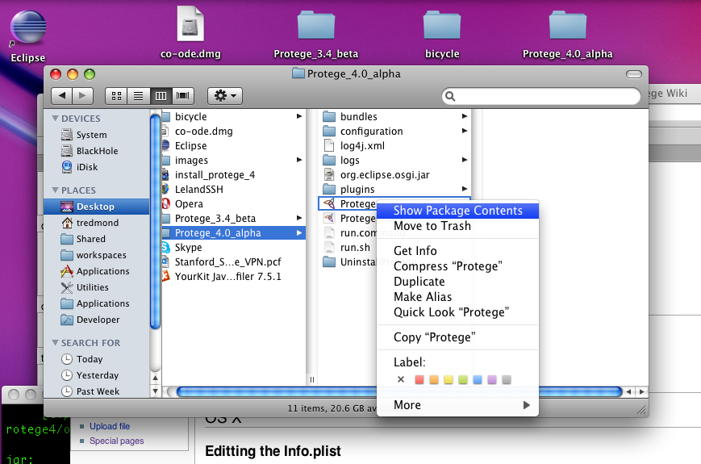Image resolution: width=701 pixels, height=464 pixels.
Task: Choose Get Info from context menu
Action: click(x=415, y=251)
